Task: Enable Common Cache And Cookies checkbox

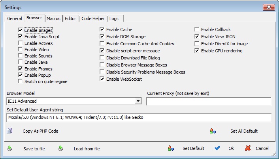Action: tap(102, 43)
